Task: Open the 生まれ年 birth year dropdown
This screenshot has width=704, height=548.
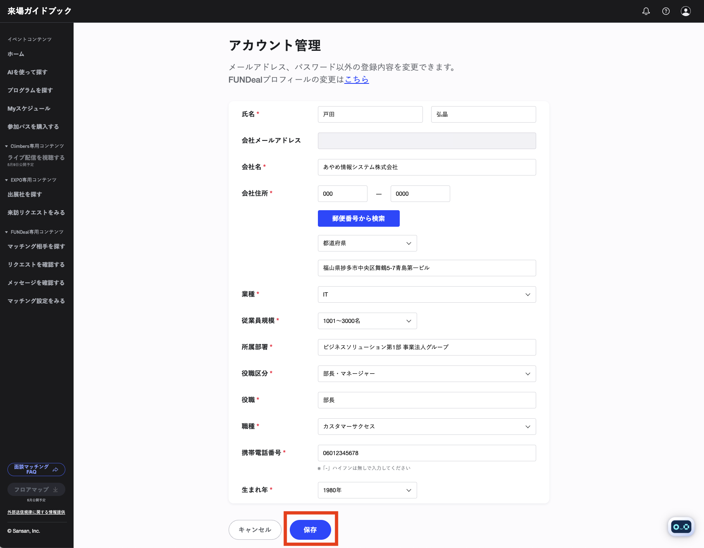Action: tap(367, 490)
